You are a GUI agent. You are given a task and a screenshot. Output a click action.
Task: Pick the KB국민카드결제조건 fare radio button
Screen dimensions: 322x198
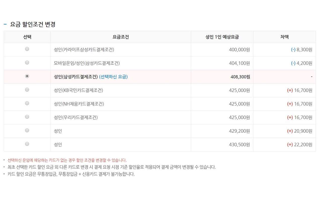click(27, 90)
